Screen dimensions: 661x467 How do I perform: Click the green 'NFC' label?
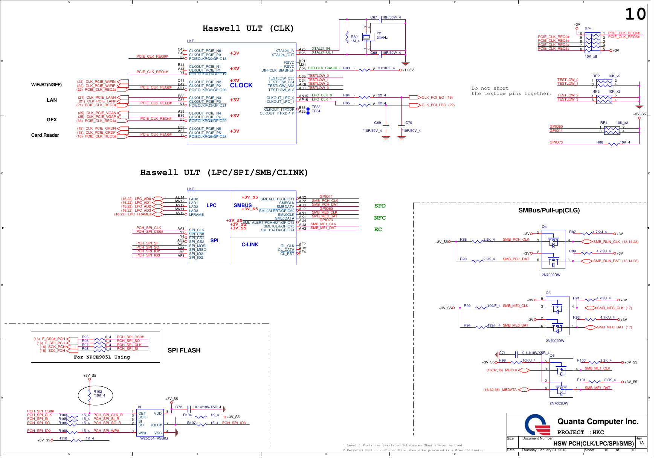(x=380, y=218)
